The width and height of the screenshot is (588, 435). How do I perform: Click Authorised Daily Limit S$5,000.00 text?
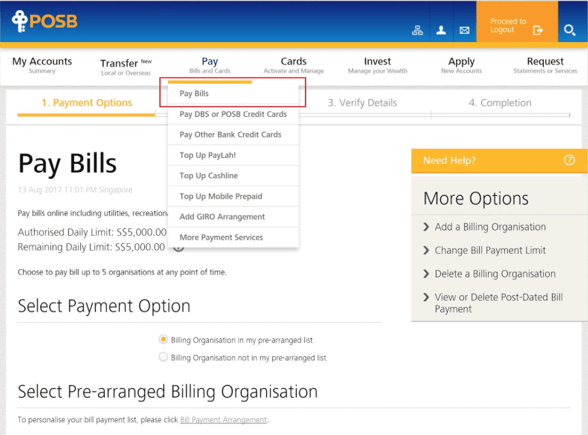(92, 232)
